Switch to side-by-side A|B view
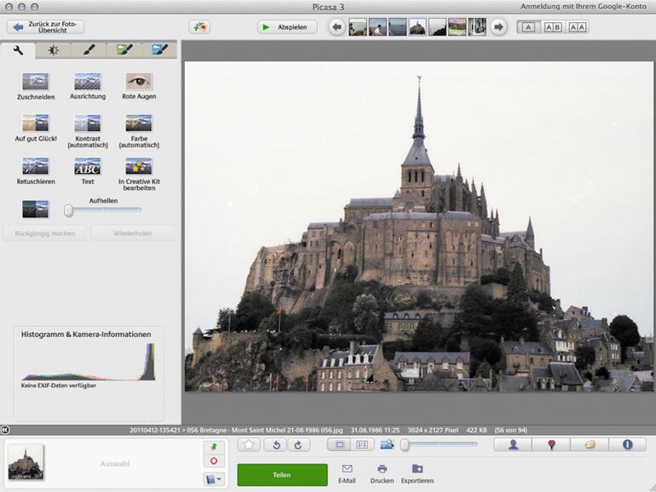 click(553, 27)
